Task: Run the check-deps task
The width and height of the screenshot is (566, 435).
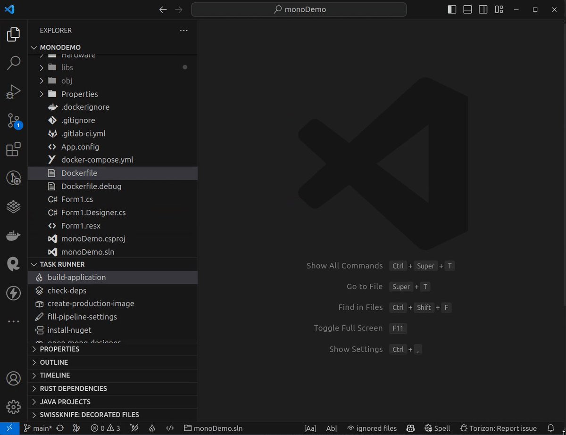Action: pyautogui.click(x=113, y=291)
